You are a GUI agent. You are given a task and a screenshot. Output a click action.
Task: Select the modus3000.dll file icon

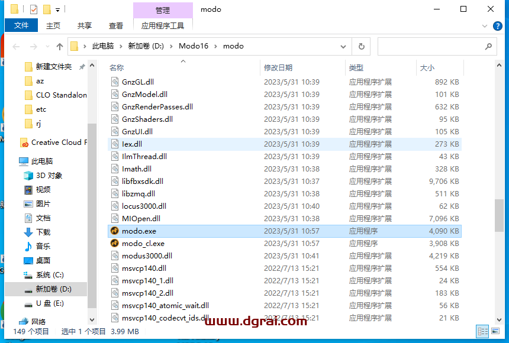(115, 255)
